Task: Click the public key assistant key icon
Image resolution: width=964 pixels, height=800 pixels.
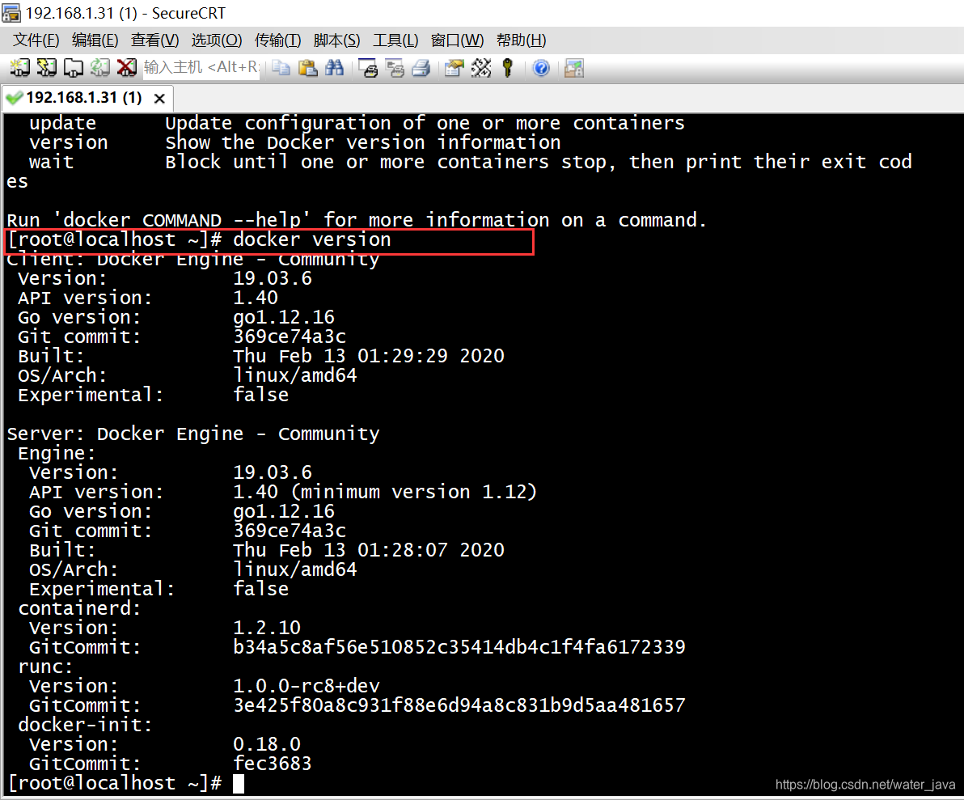Action: [x=508, y=68]
